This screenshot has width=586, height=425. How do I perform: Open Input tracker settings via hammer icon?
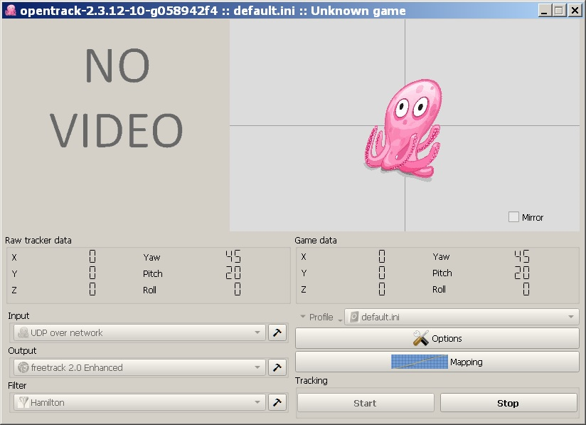[x=277, y=332]
